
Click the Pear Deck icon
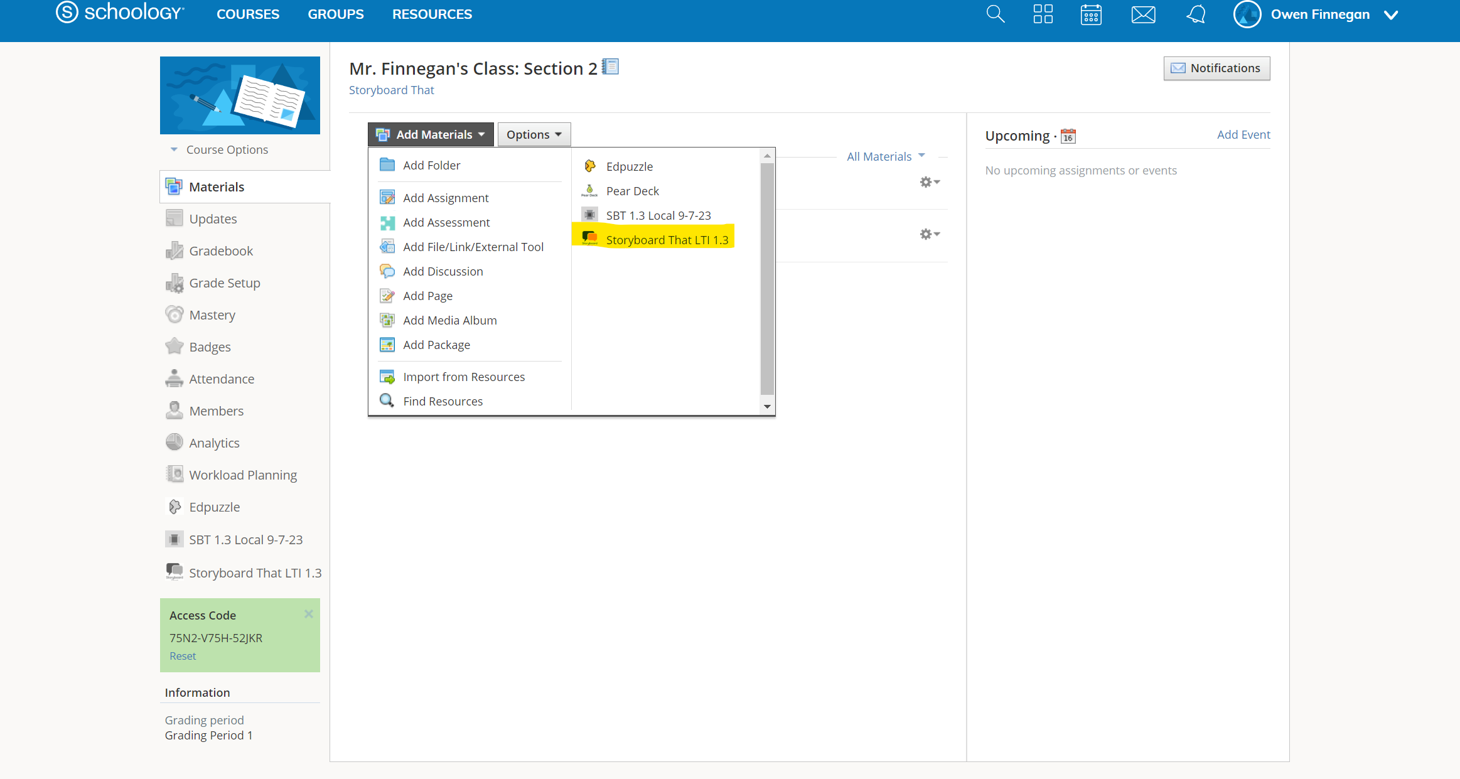589,190
